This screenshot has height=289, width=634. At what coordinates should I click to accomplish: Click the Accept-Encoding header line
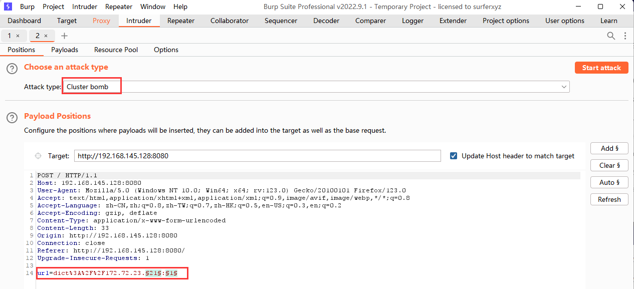point(97,213)
